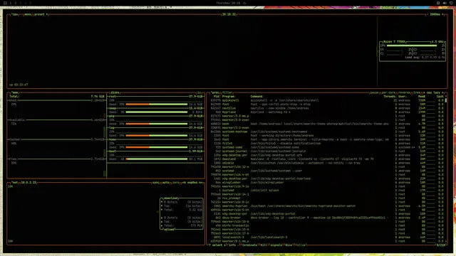Image resolution: width=456 pixels, height=256 pixels.
Task: Toggle tree view of processes
Action: [x=417, y=92]
